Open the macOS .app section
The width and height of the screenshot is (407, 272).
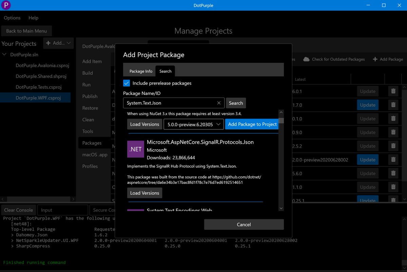95,155
